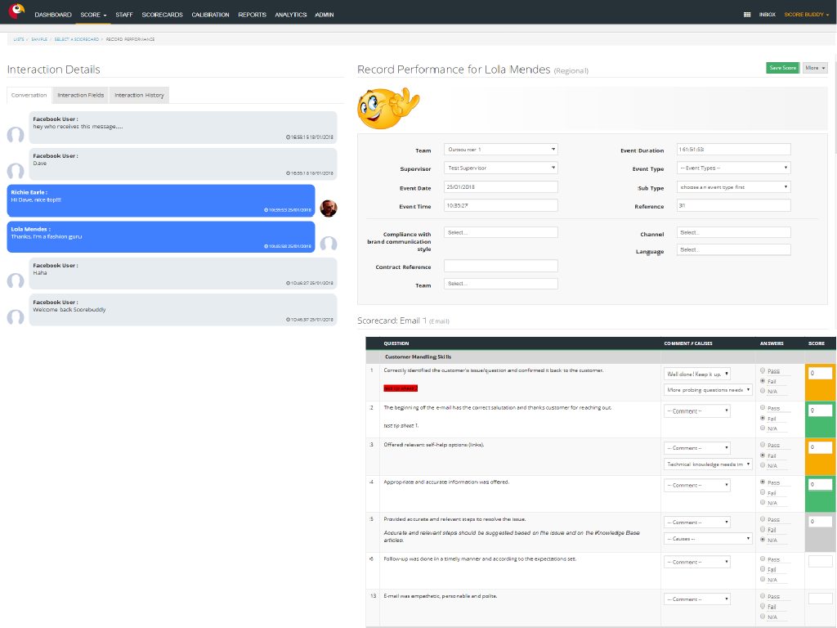Open the Supervisor dropdown
This screenshot has width=837, height=628.
pos(500,168)
